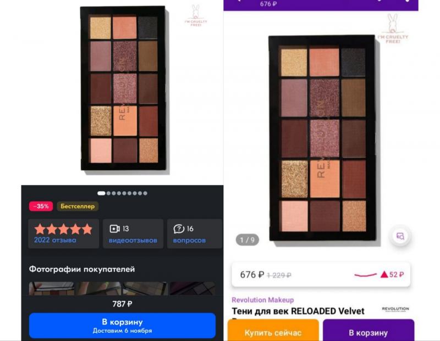Open the 13 видеоотзывов video reviews icon
Screen dimensions: 440x341
coord(114,228)
